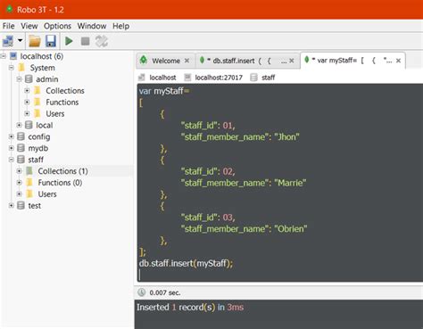Viewport: 423px width, 329px height.
Task: Click the config database icon
Action: click(x=21, y=136)
